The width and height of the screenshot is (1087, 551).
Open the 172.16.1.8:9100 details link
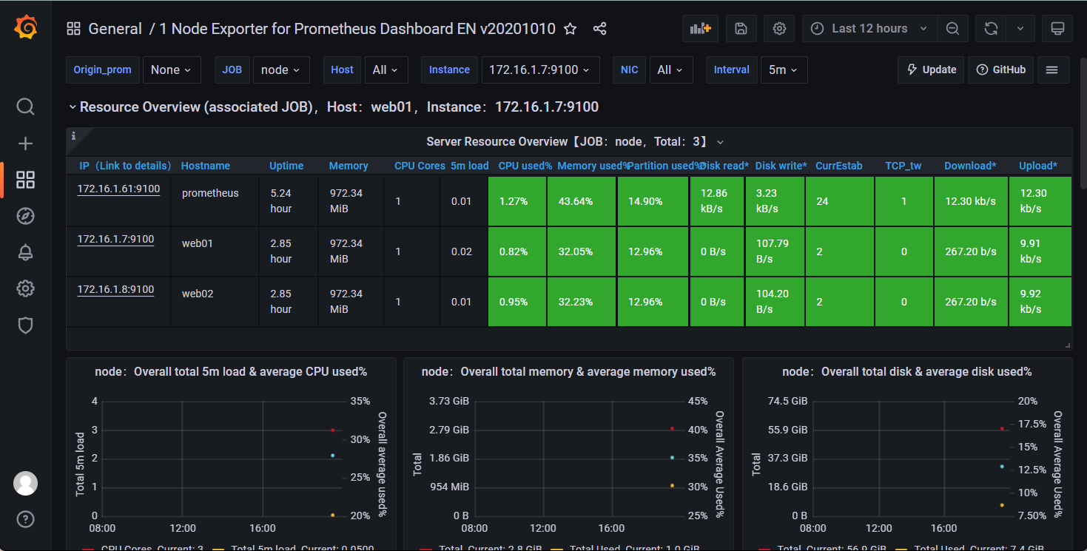coord(115,289)
